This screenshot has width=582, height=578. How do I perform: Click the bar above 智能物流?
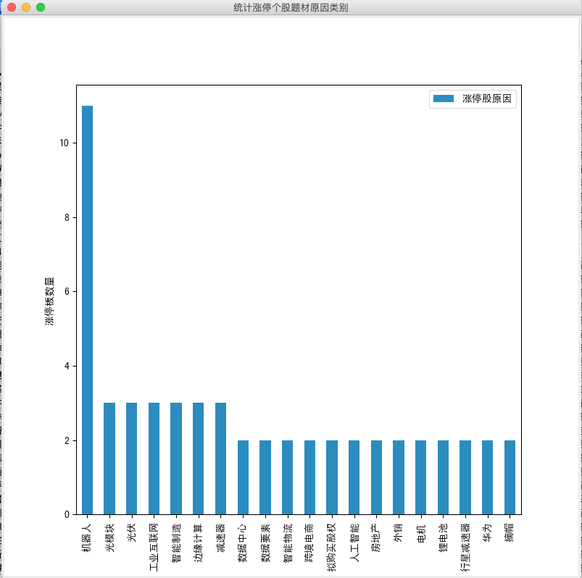287,477
